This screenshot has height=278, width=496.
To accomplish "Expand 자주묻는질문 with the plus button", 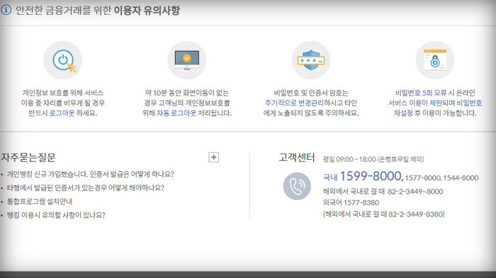I will coord(214,157).
